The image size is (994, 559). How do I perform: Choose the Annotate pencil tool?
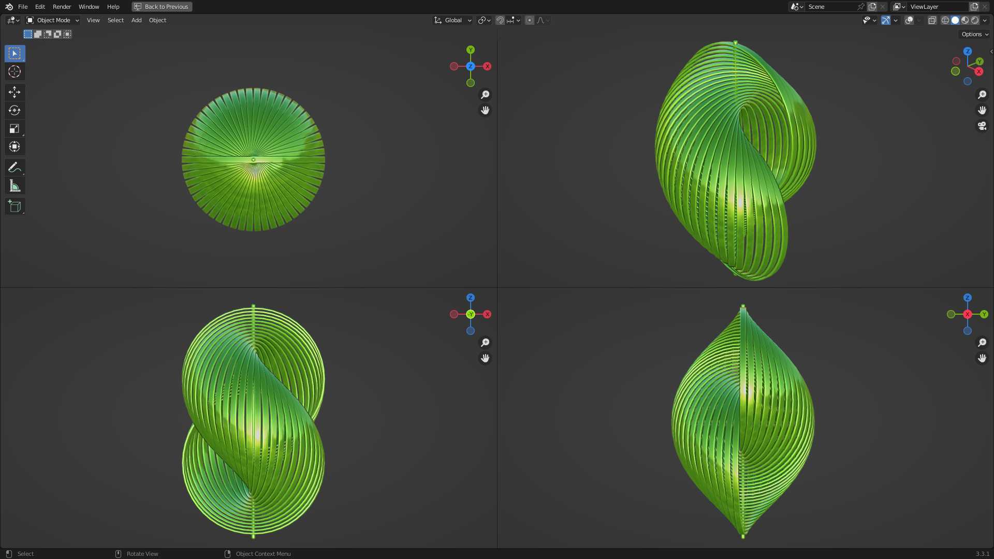tap(14, 167)
